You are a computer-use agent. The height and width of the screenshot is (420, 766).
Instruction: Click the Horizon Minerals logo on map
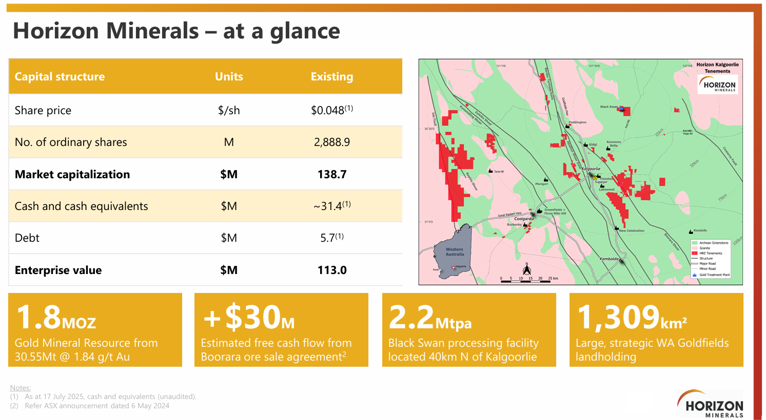(x=718, y=85)
